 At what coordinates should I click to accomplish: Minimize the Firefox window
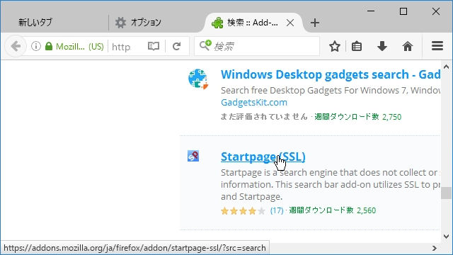(x=371, y=11)
